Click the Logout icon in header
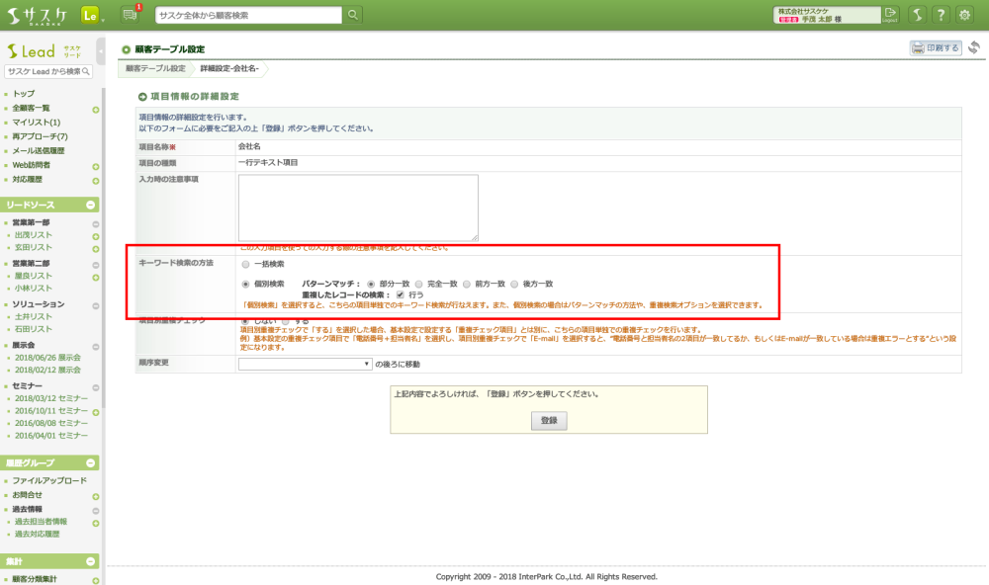 890,14
